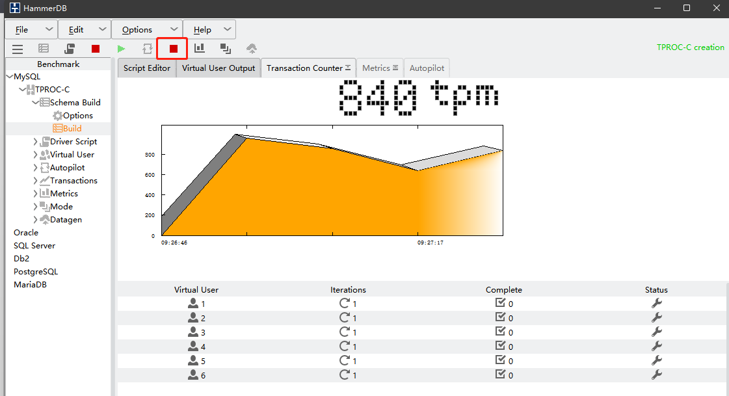
Task: Collapse the TPROC-C tree node
Action: [x=22, y=89]
